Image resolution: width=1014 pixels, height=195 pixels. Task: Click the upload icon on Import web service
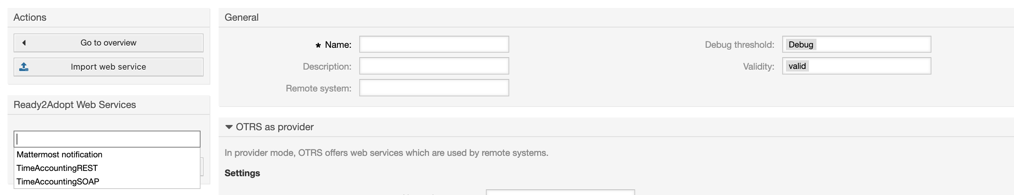[x=24, y=67]
